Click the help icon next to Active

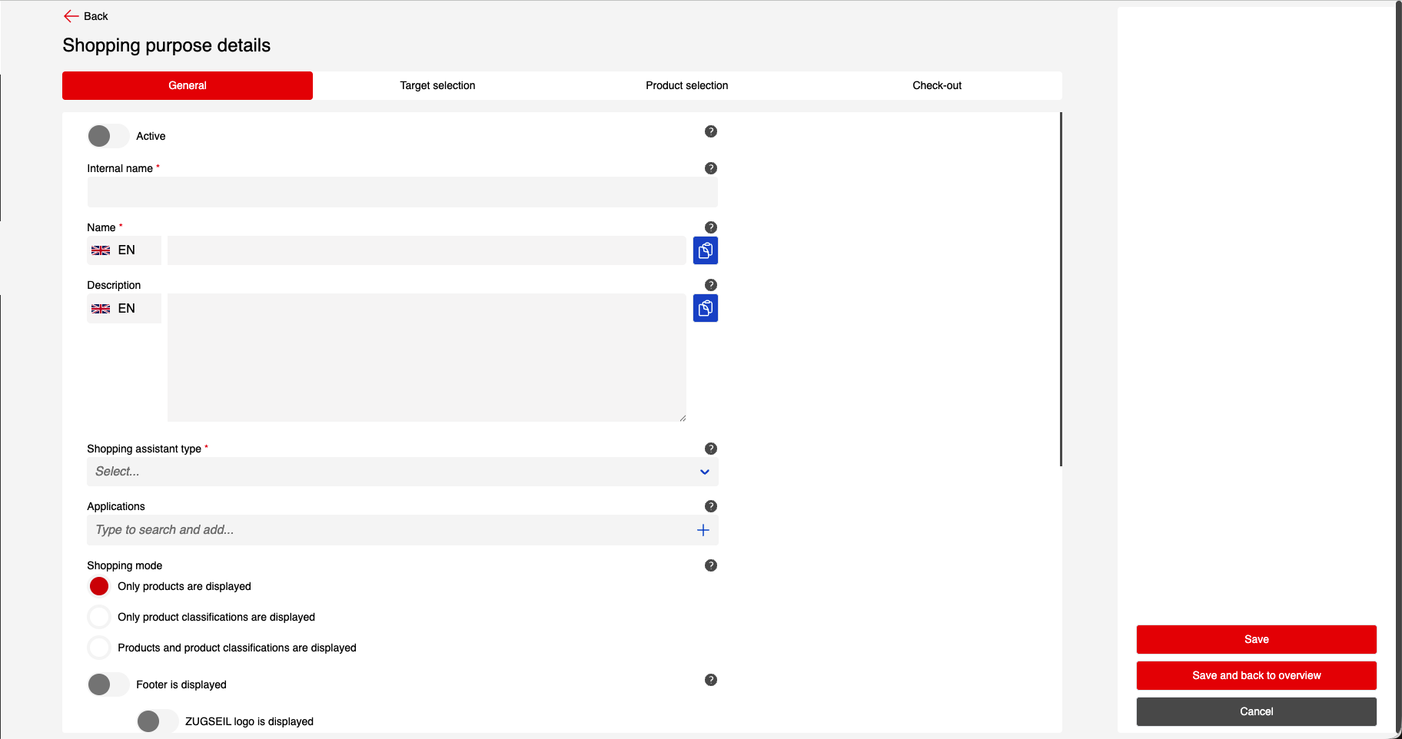pos(710,131)
